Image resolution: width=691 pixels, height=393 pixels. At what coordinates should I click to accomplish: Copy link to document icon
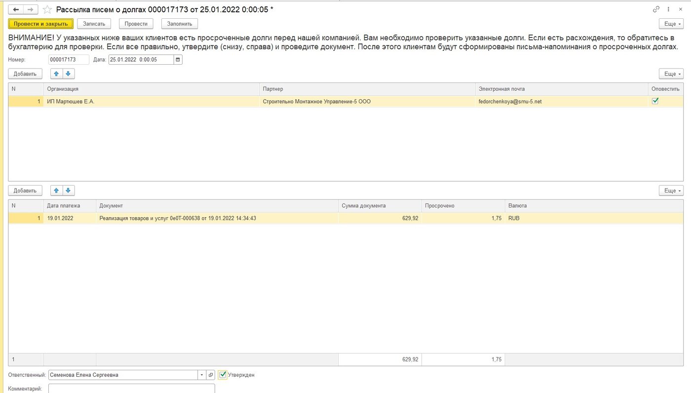click(656, 9)
